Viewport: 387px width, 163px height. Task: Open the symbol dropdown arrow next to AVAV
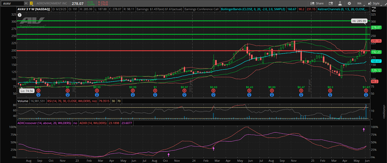[26, 3]
